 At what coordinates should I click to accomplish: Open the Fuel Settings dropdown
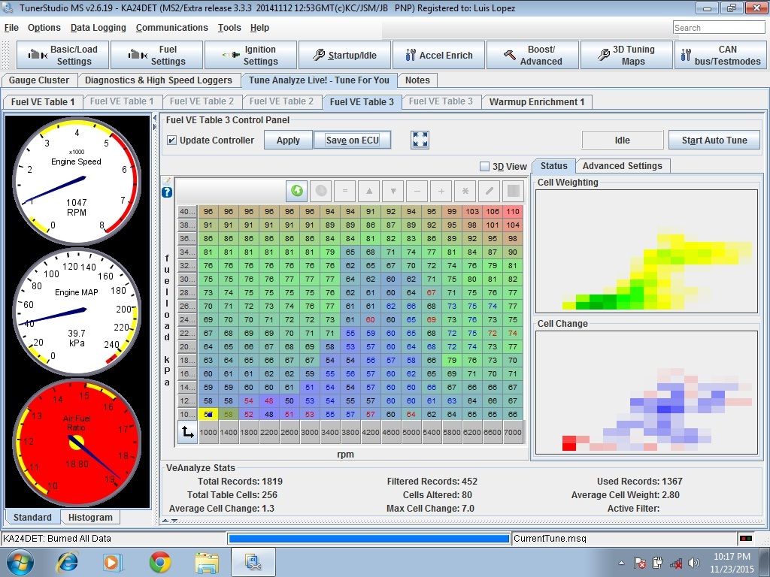pos(156,55)
